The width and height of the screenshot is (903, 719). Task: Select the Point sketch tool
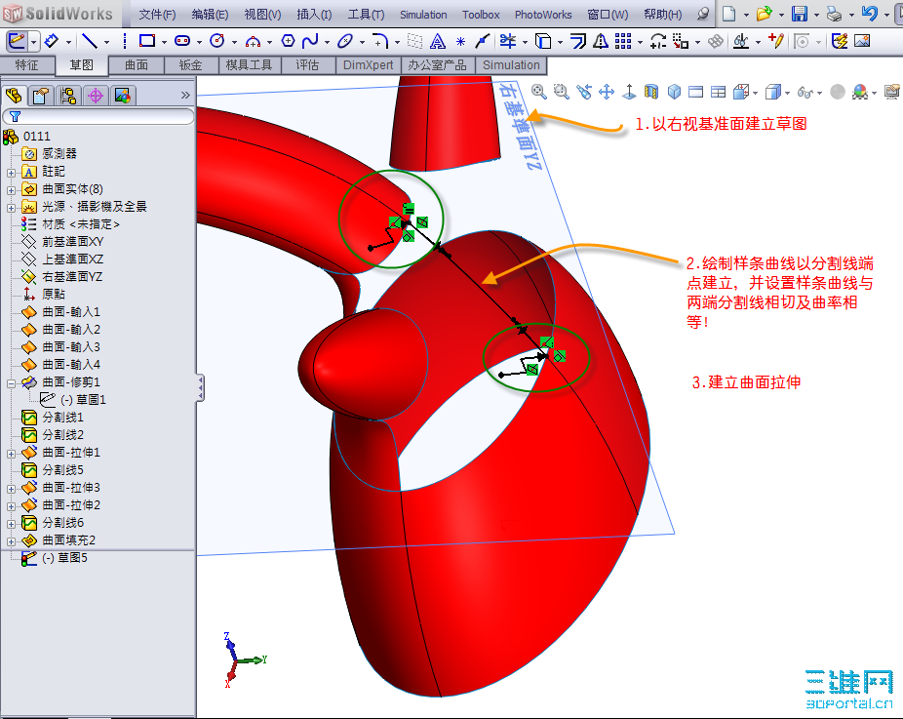click(460, 41)
